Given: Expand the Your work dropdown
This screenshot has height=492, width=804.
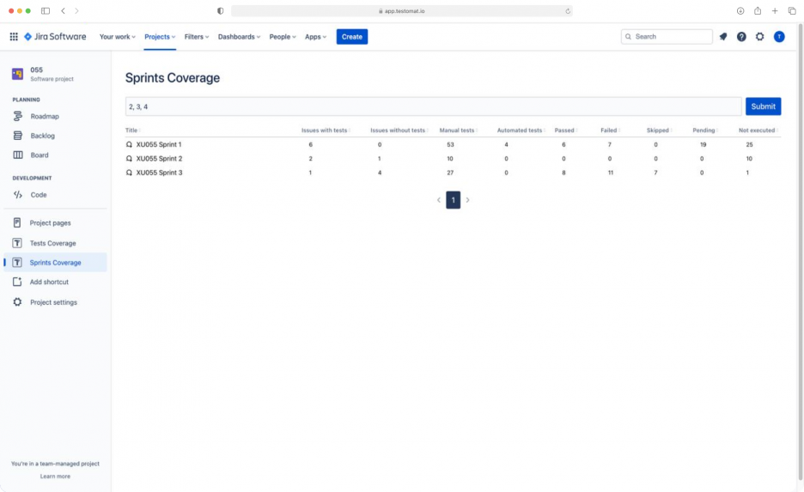Looking at the screenshot, I should 118,37.
